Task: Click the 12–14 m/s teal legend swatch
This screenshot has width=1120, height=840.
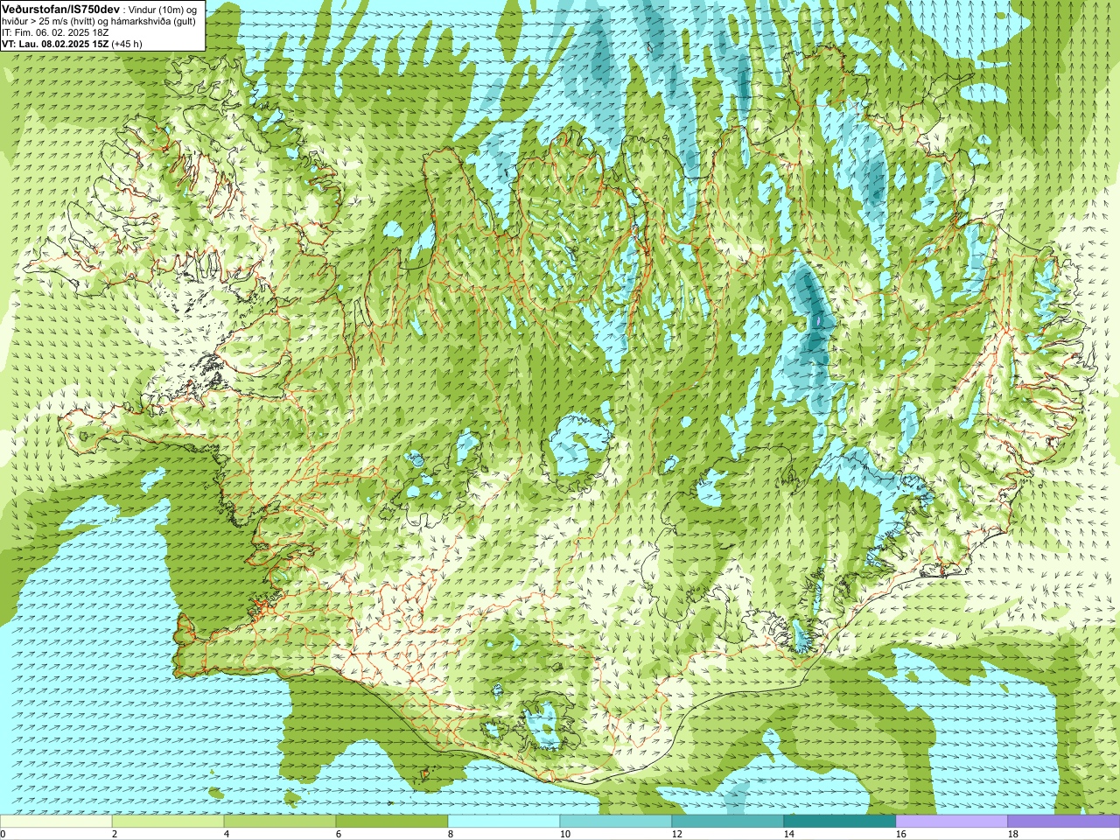Action: pos(728,822)
